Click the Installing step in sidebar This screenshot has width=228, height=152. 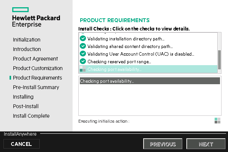tap(23, 97)
